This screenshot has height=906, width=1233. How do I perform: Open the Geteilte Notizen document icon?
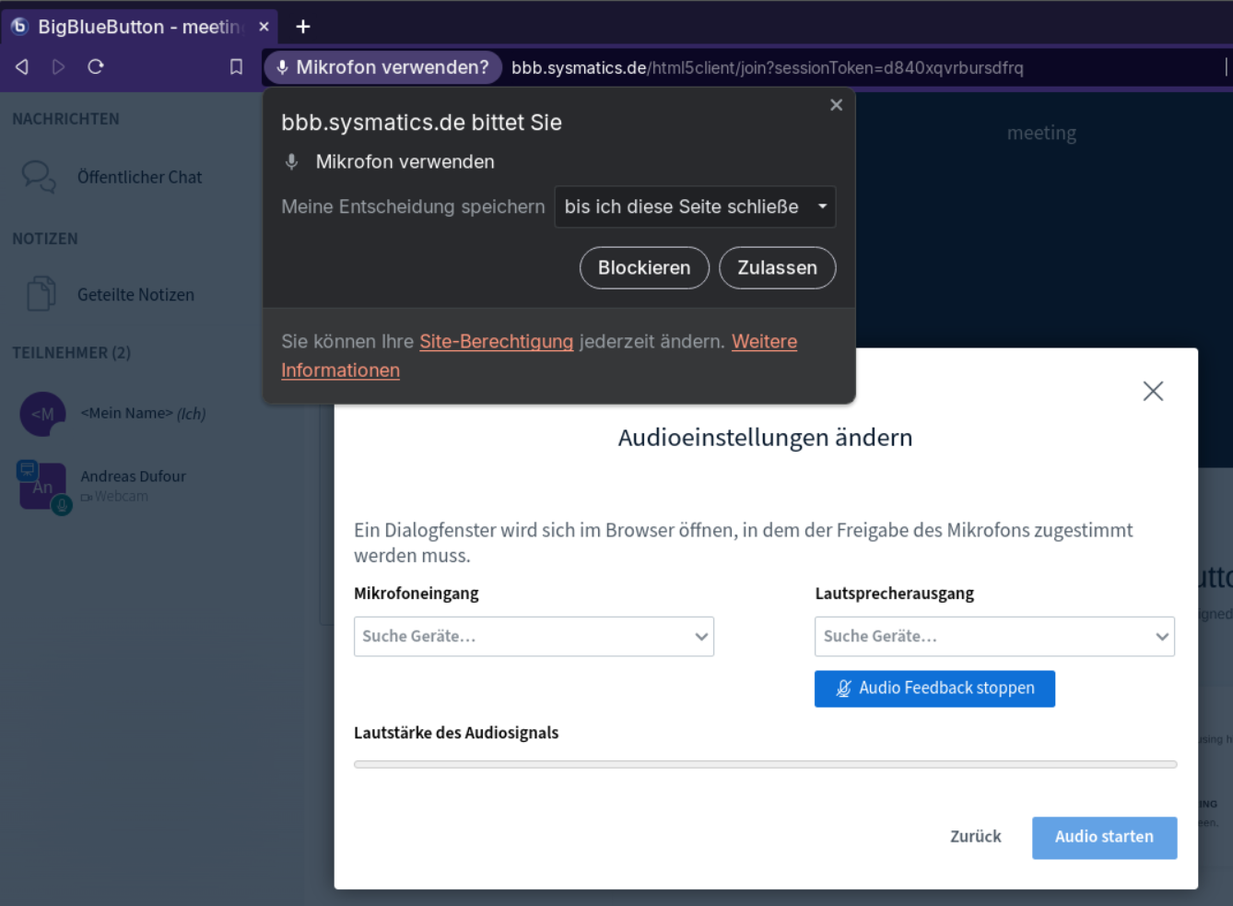coord(41,294)
